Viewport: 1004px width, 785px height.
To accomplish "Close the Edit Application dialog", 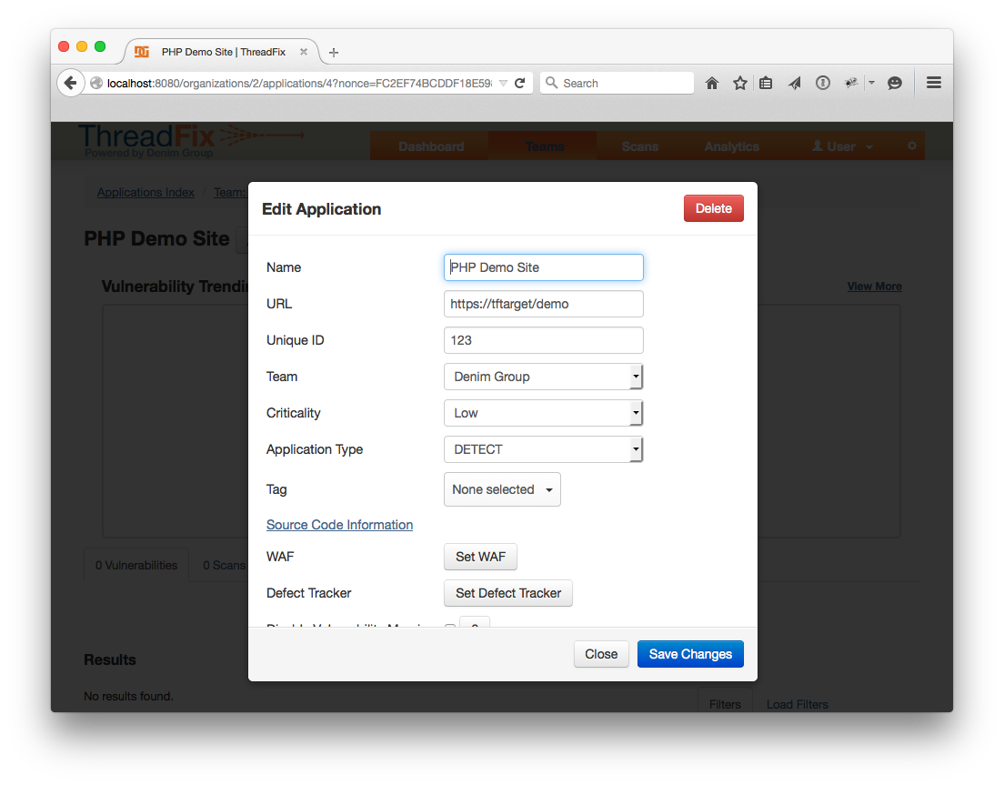I will [x=600, y=654].
